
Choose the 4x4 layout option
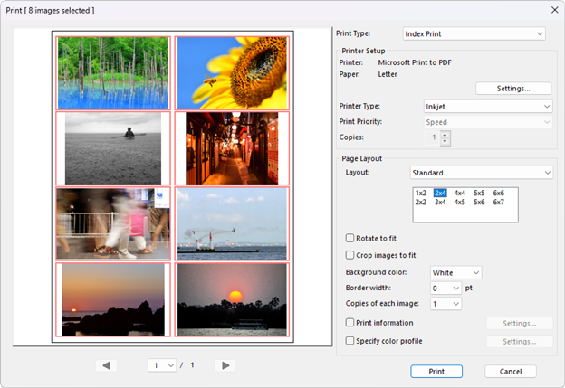click(x=460, y=193)
